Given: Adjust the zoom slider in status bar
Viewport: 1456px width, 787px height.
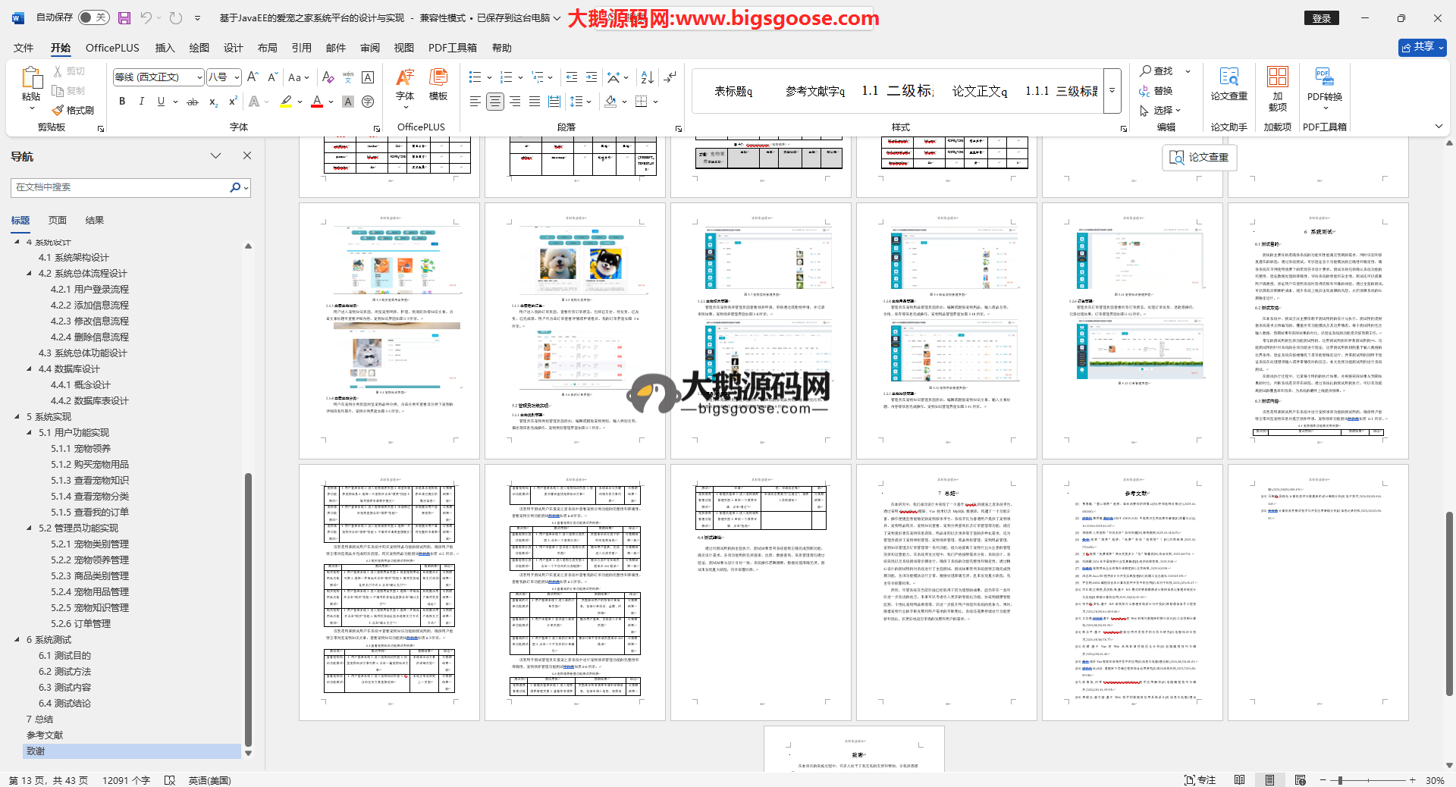Looking at the screenshot, I should click(x=1341, y=779).
